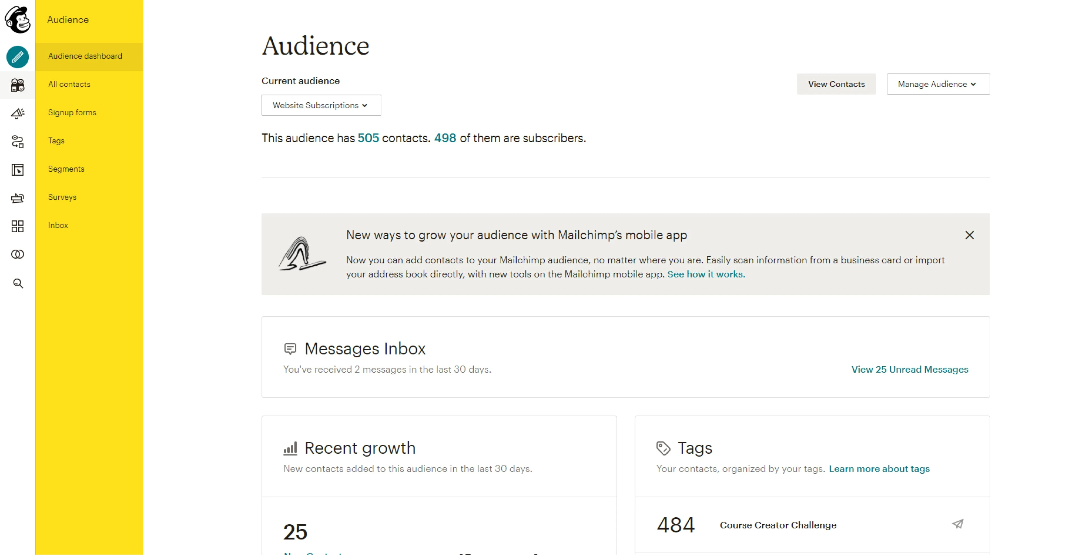Open the Integrations grid icon
Viewport: 1084px width, 555px height.
point(17,226)
